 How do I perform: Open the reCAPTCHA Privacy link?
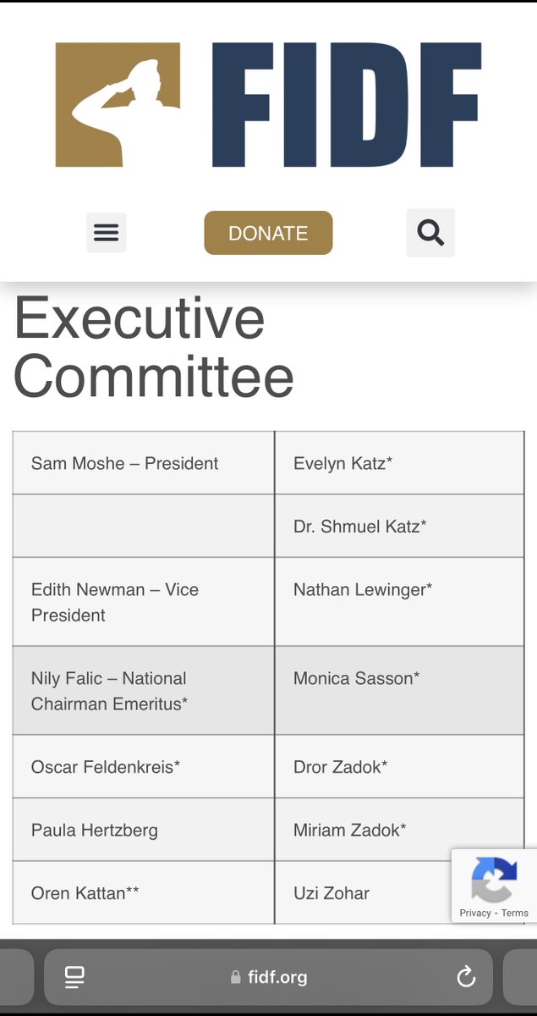[475, 913]
